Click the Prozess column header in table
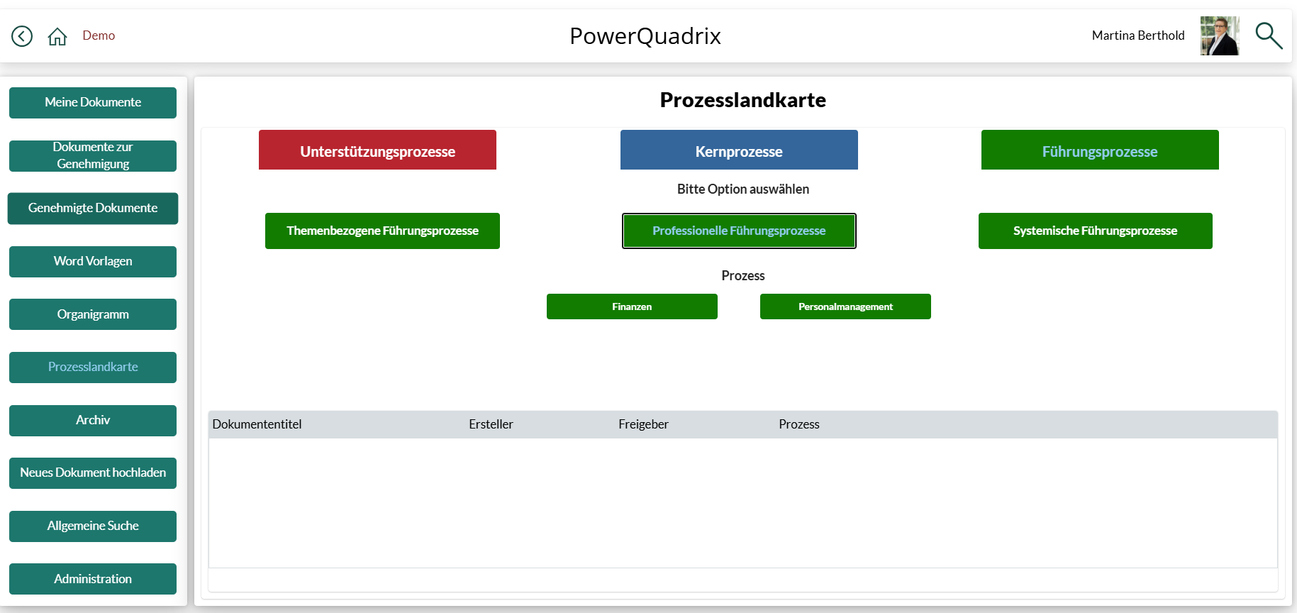This screenshot has width=1297, height=613. [x=799, y=424]
